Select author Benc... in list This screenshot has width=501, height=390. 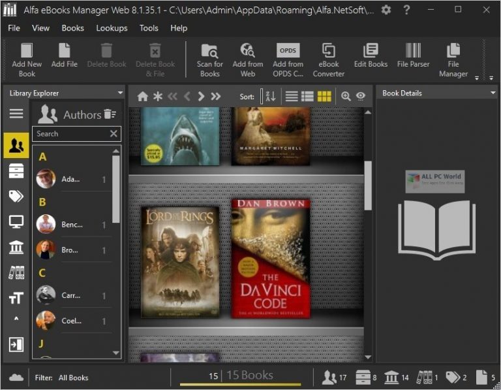click(72, 225)
